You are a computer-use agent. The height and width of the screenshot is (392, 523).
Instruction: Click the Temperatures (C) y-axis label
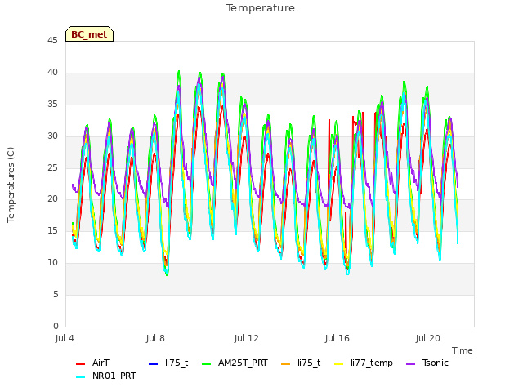coord(11,185)
